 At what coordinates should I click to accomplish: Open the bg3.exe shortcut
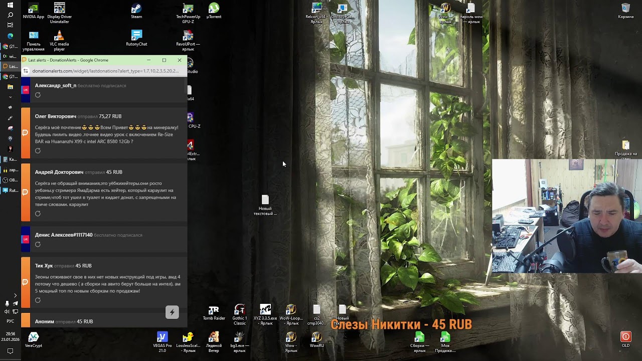pyautogui.click(x=239, y=342)
